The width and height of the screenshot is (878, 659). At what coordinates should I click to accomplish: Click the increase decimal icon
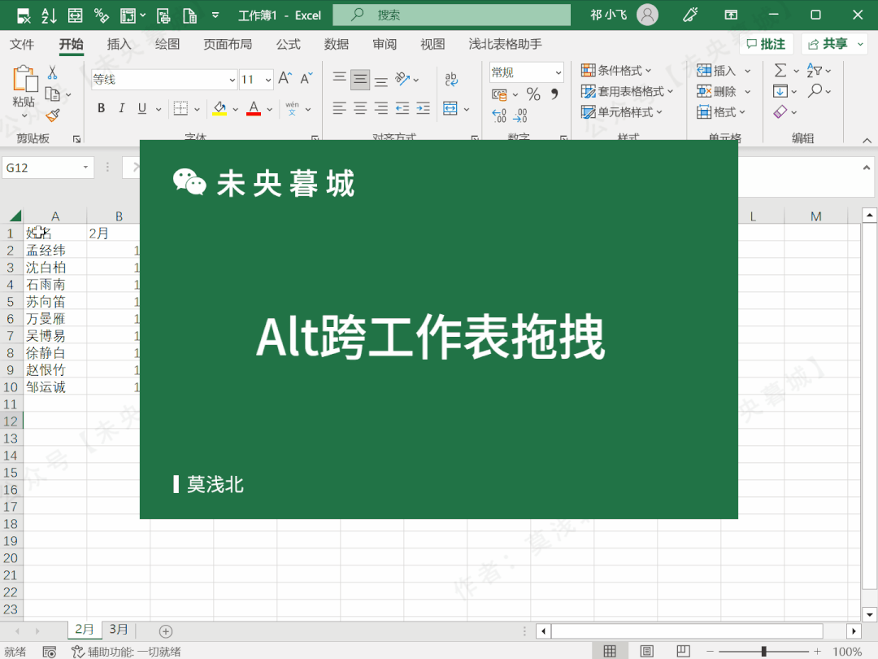coord(498,114)
